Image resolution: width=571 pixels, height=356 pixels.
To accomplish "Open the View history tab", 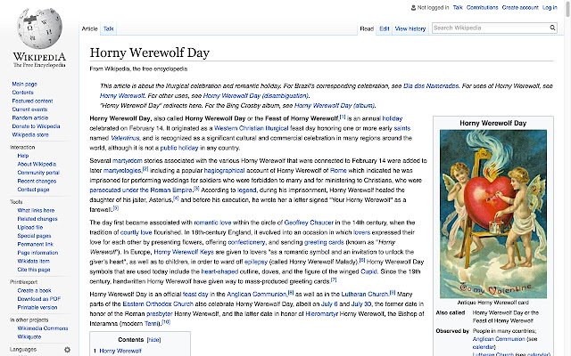I will (x=410, y=28).
